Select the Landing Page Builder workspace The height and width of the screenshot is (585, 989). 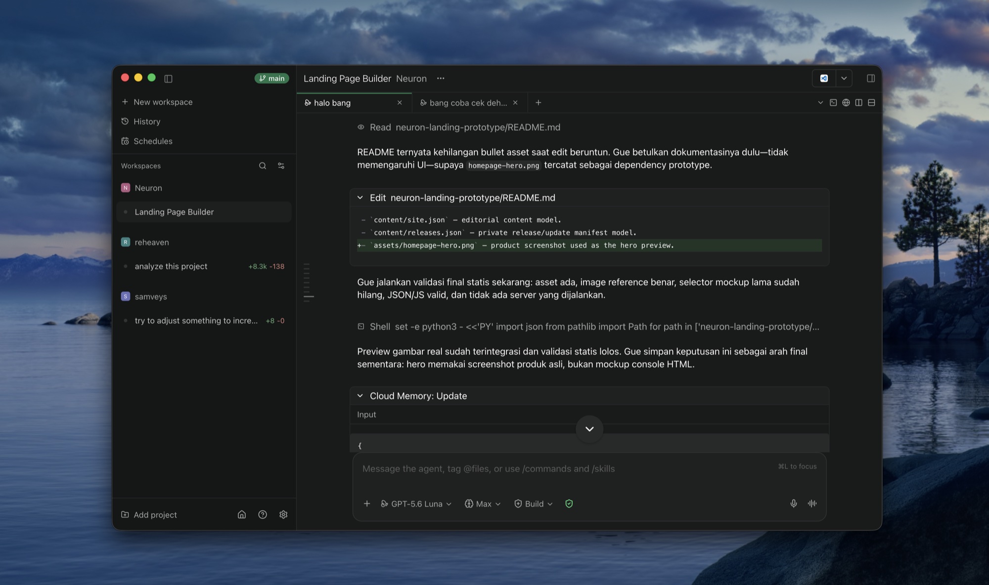point(204,212)
